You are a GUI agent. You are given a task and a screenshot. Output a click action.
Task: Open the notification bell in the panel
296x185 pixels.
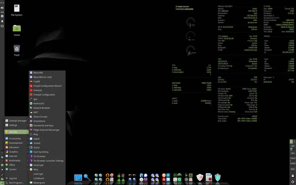(2, 21)
